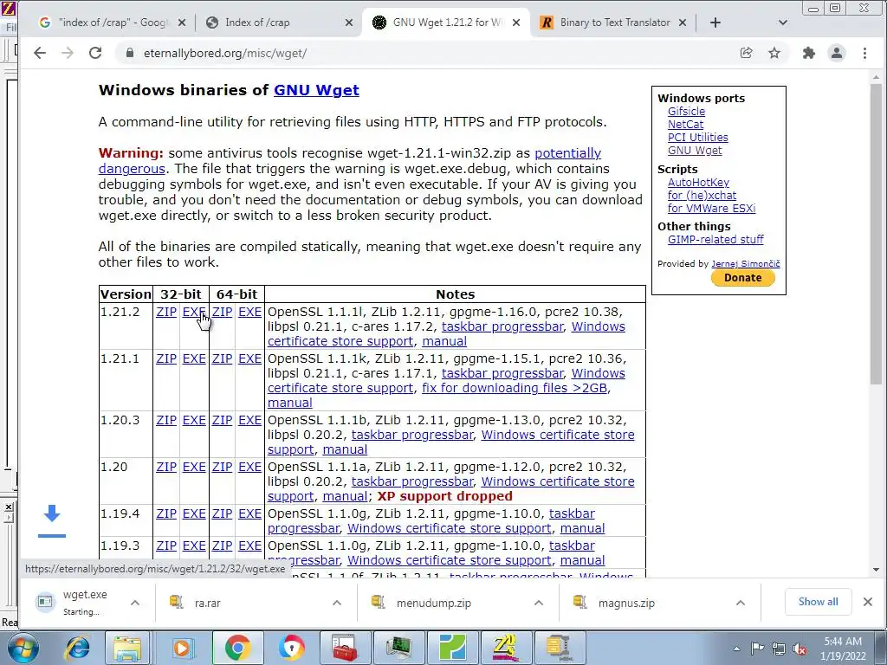This screenshot has height=665, width=887.
Task: Show hidden tray icons arrow
Action: coord(736,649)
